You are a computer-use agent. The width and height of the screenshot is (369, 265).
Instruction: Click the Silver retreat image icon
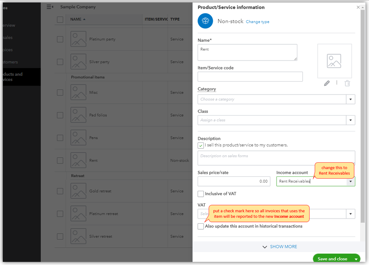pos(78,236)
